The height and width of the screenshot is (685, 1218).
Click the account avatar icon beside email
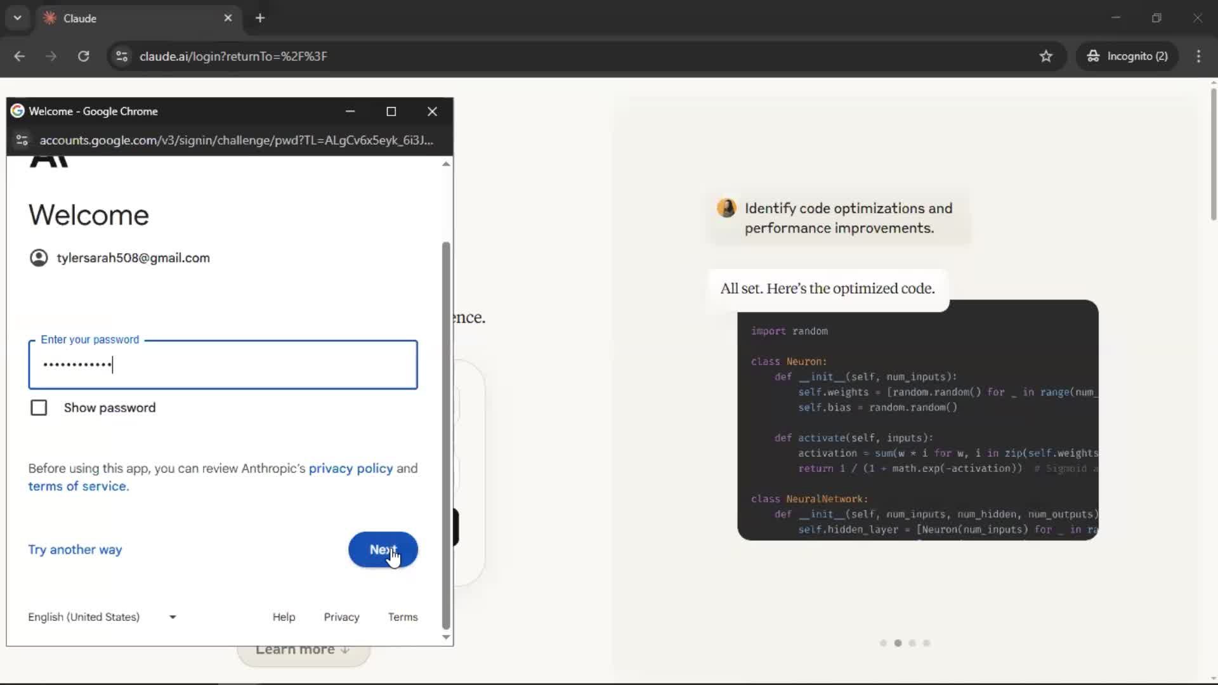(x=39, y=258)
